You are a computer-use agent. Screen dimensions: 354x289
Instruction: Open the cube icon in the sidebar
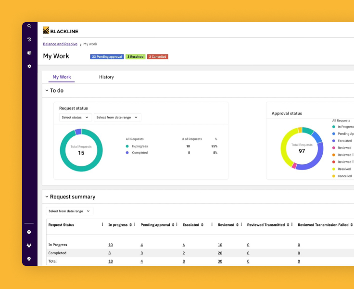point(29,53)
